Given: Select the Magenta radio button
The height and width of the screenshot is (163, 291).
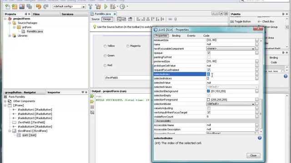Looking at the screenshot, I should tap(128, 46).
